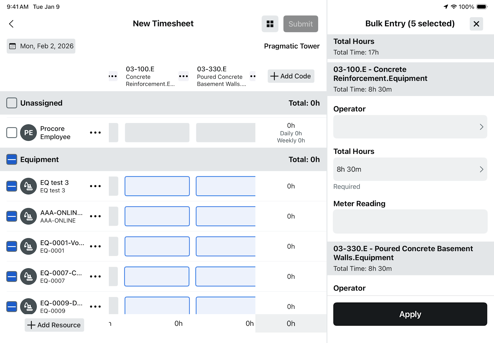The height and width of the screenshot is (343, 494).
Task: Deselect the Equipment group checkbox
Action: point(12,159)
